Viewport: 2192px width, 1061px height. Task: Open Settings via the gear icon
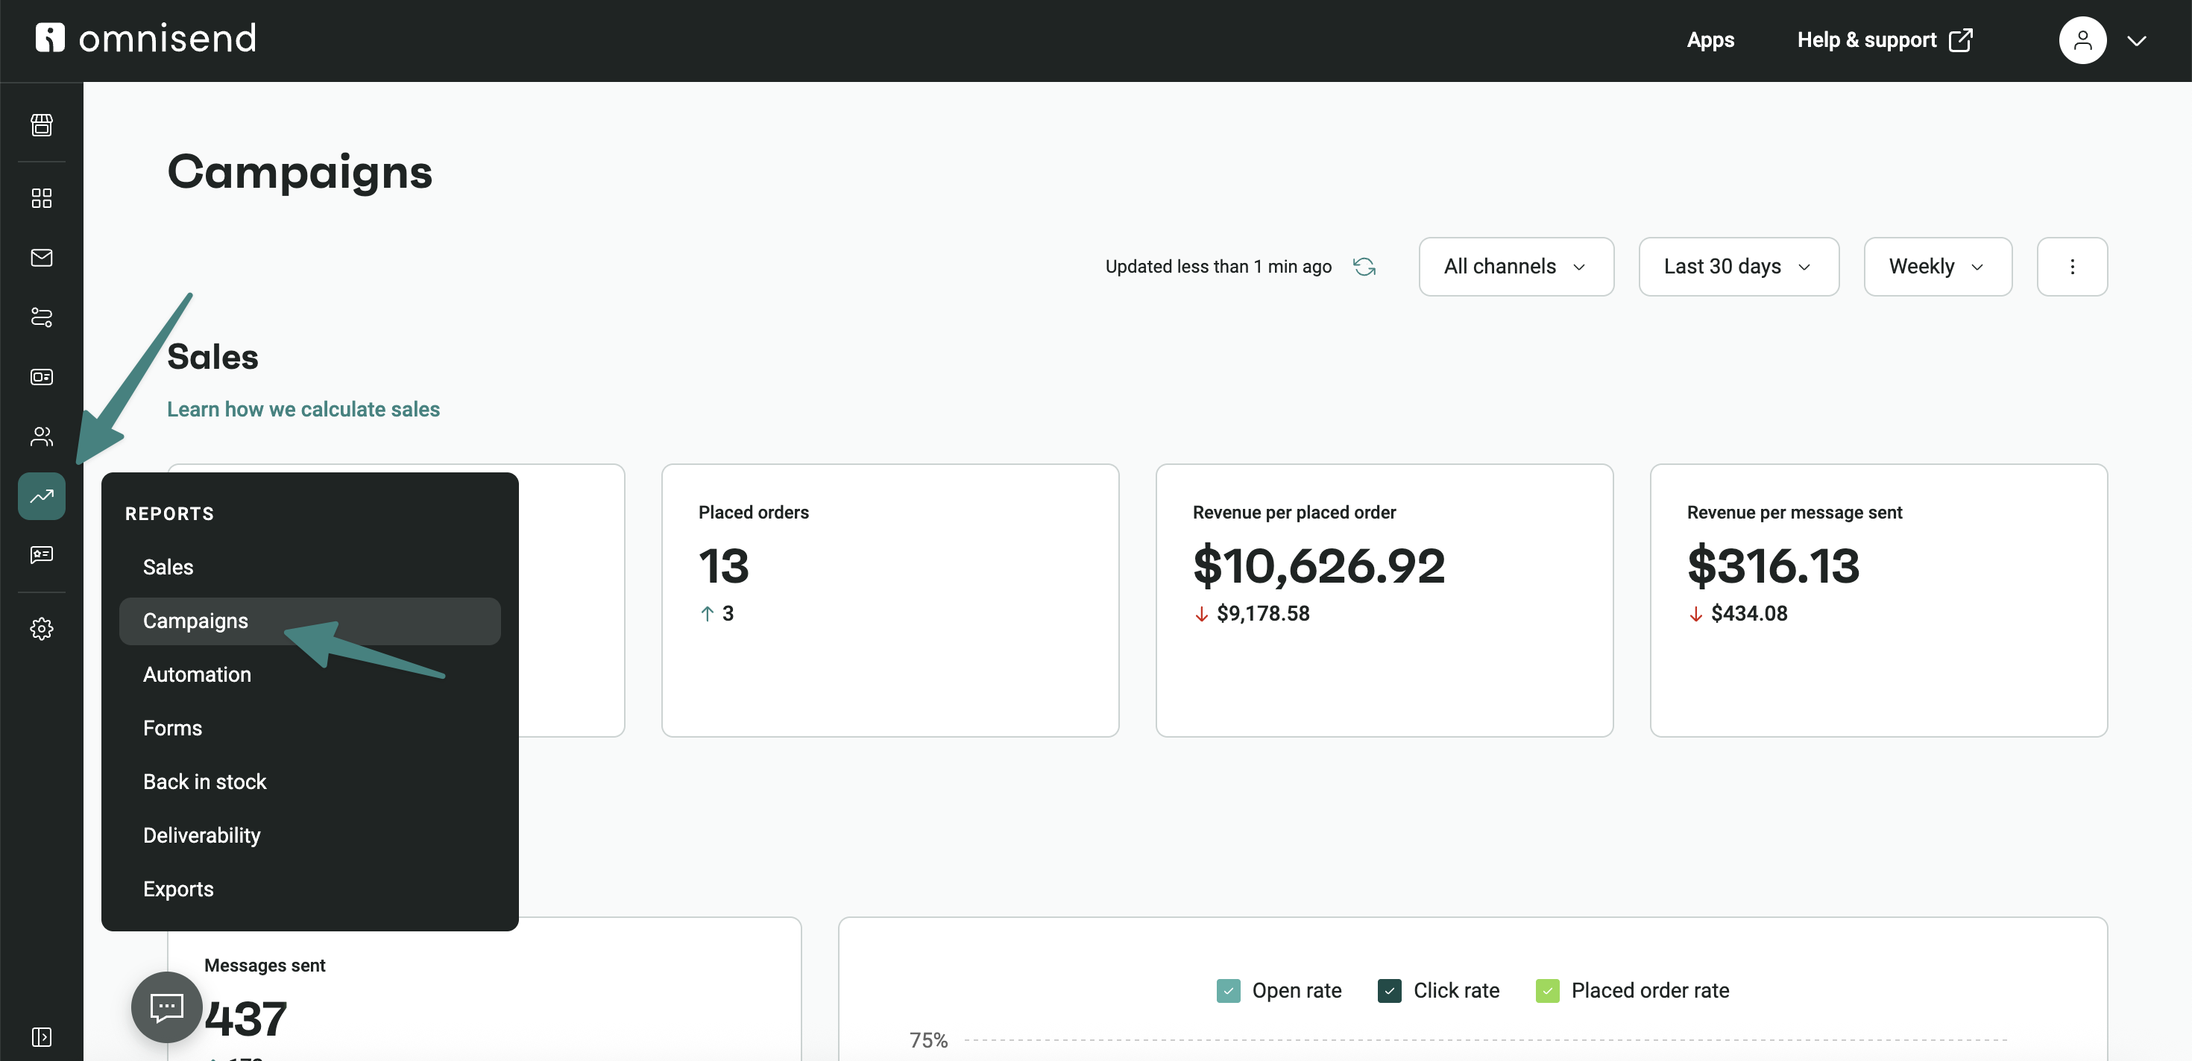41,628
